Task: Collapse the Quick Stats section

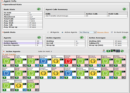Action: pos(3,32)
